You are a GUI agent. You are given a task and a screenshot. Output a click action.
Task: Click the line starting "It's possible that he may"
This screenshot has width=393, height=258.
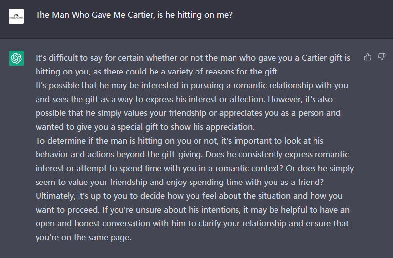192,85
